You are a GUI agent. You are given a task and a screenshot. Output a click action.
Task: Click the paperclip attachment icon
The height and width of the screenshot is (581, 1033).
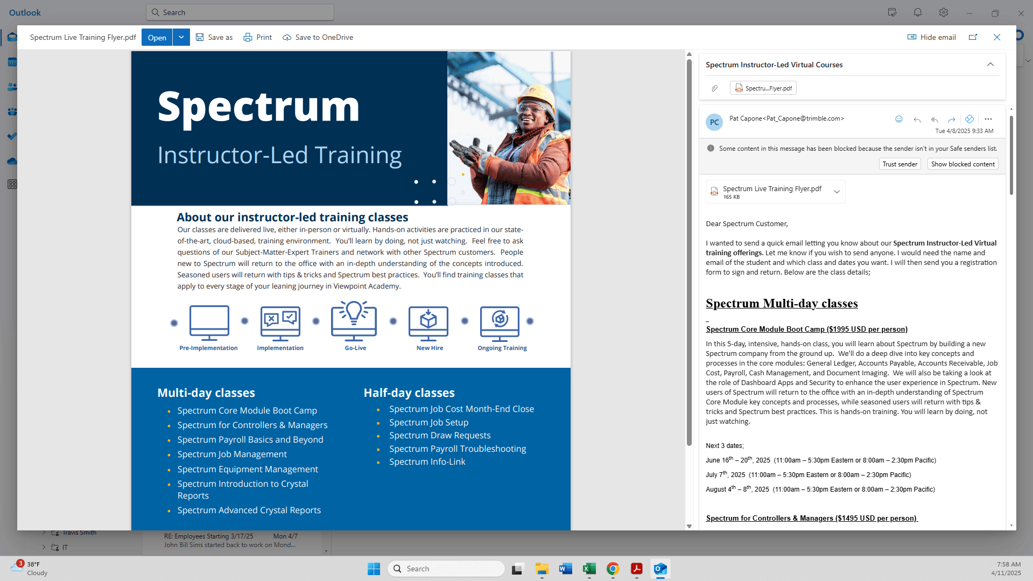point(714,88)
